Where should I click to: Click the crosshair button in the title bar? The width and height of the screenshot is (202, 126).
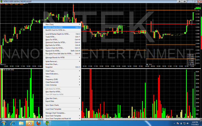[x=180, y=2]
